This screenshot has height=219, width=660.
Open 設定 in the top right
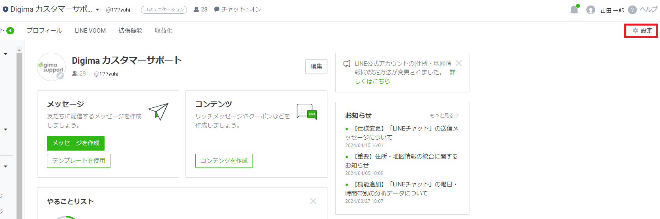(x=641, y=30)
